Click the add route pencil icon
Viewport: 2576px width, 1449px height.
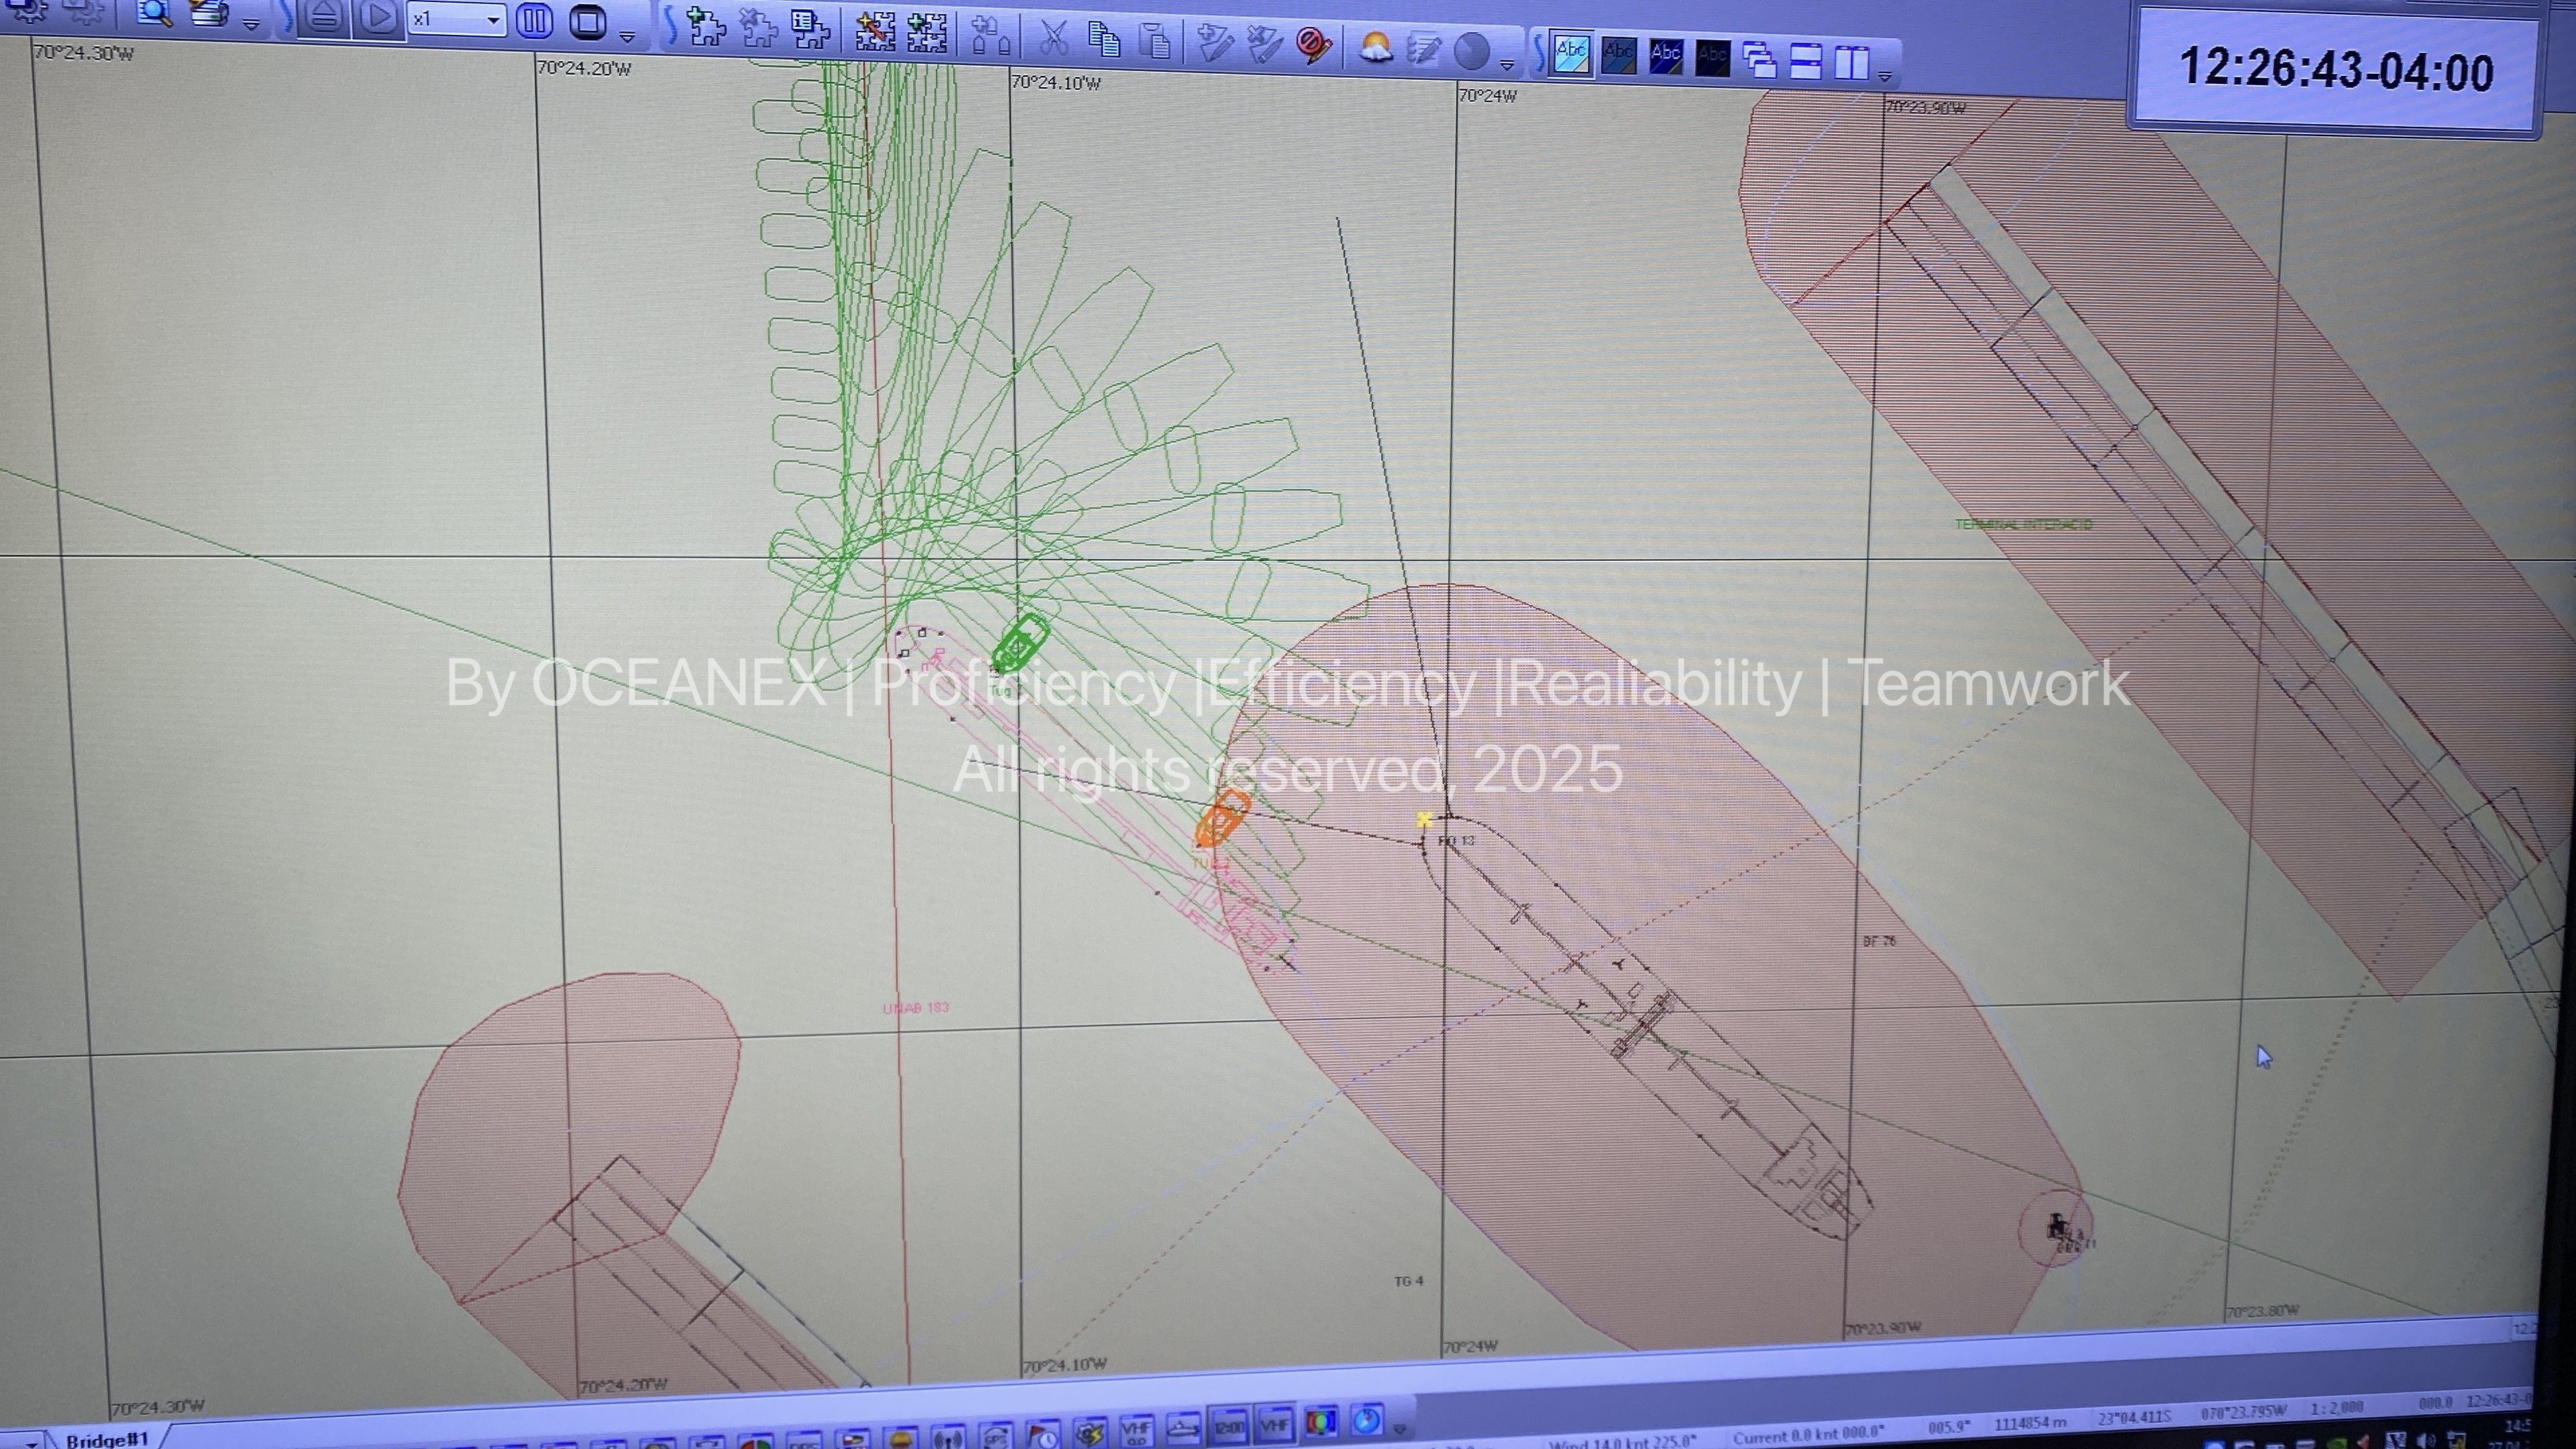tap(1215, 43)
